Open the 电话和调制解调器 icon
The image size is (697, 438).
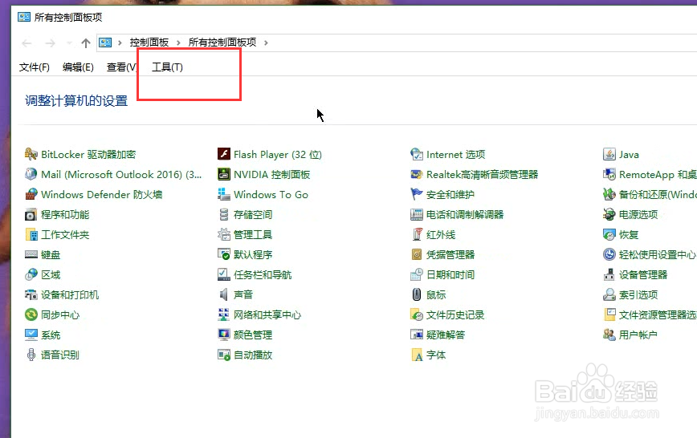coord(417,214)
